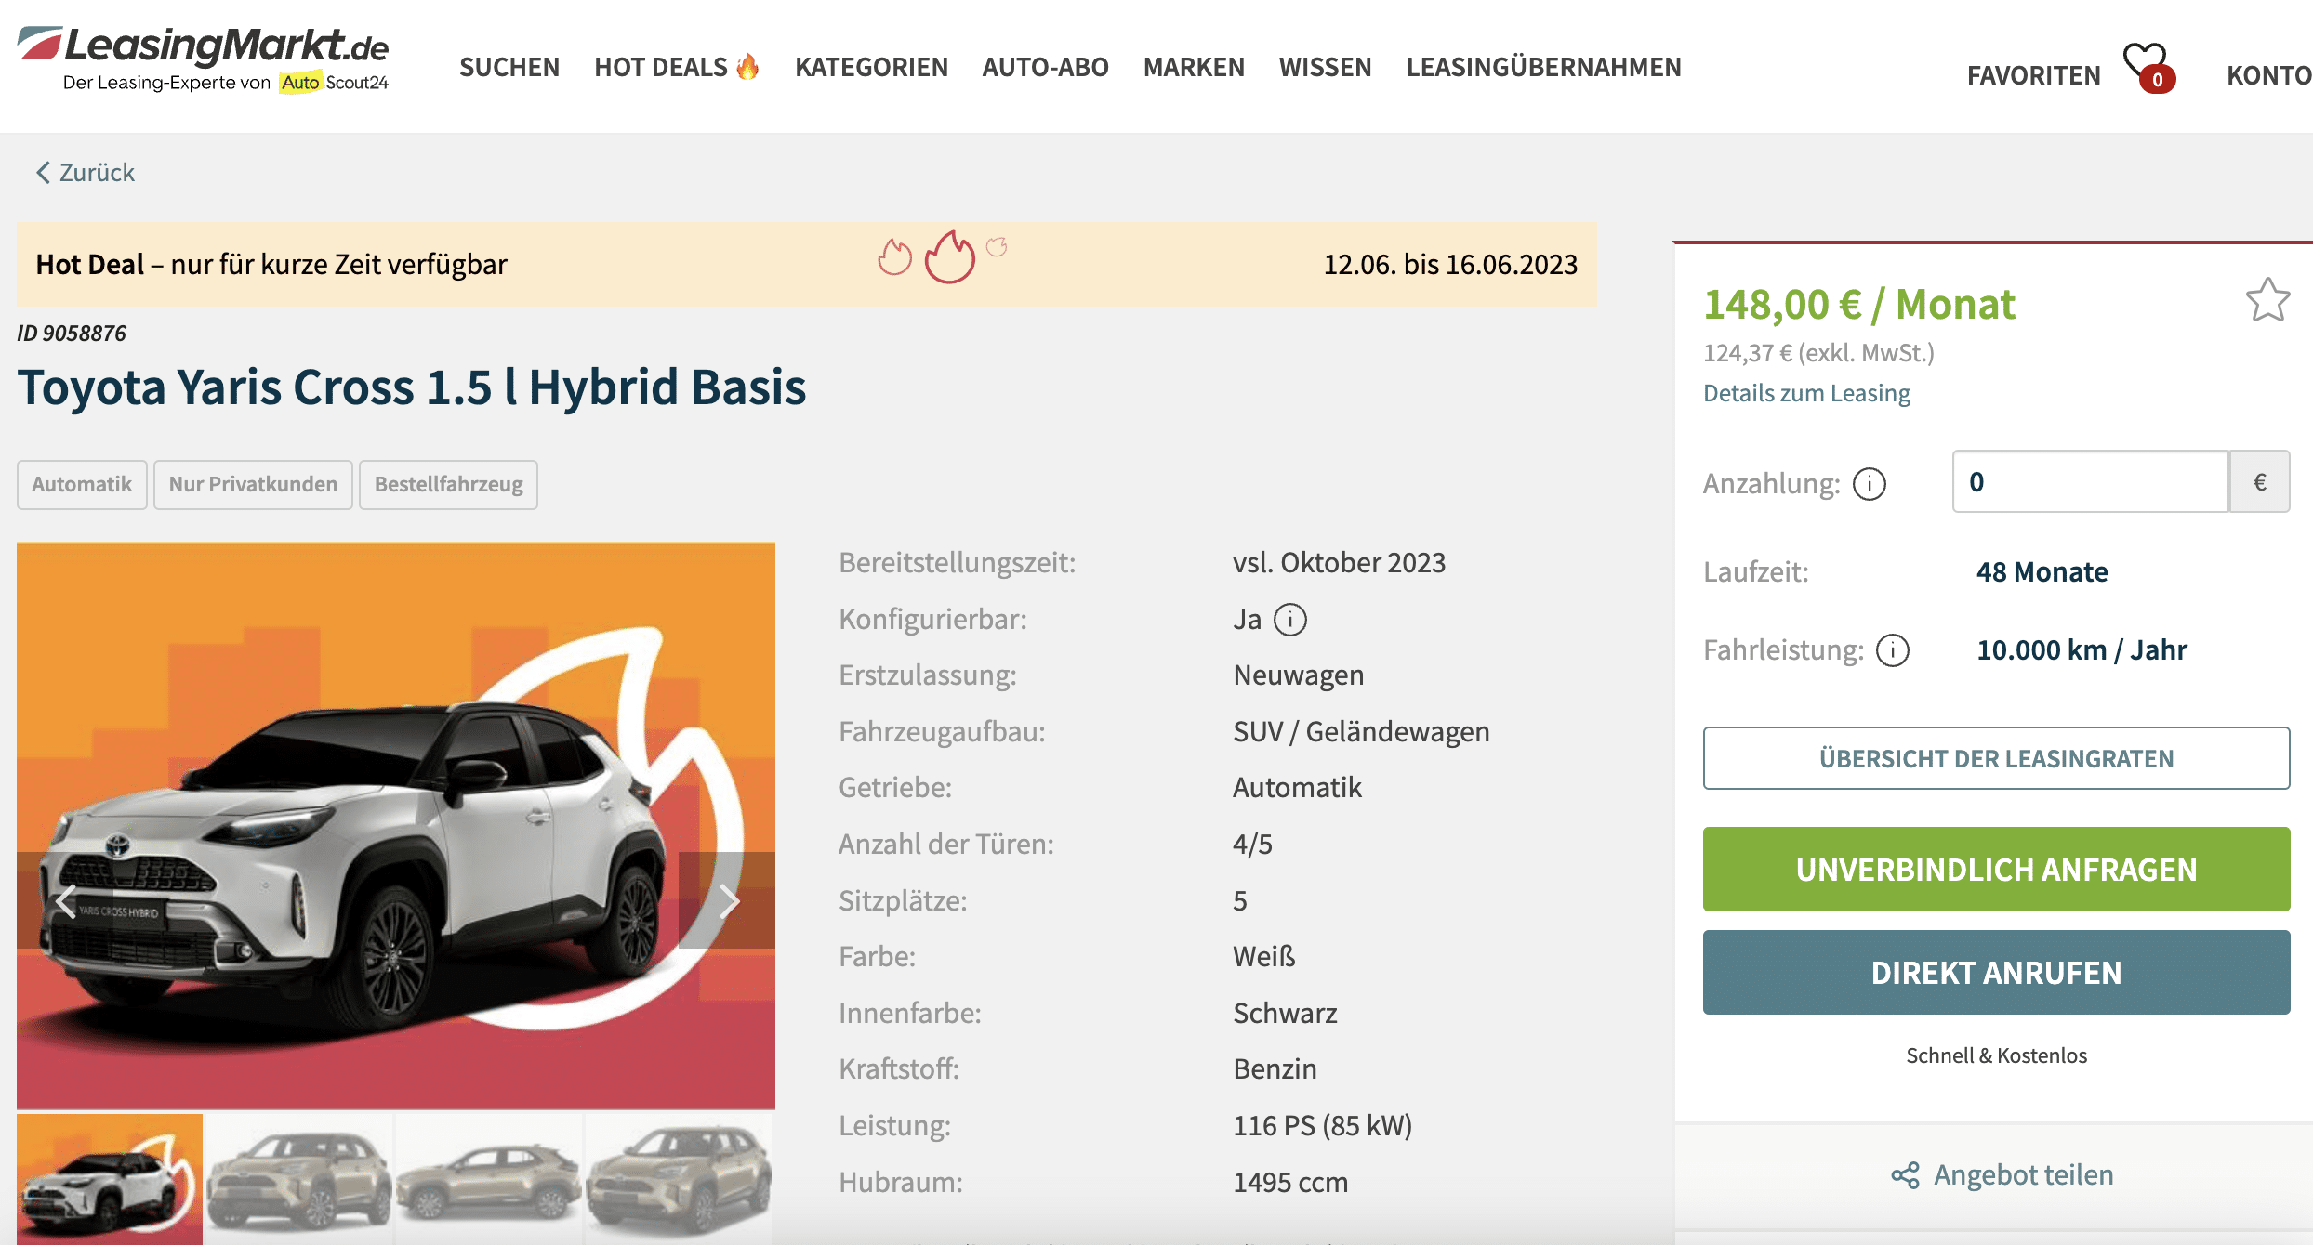Click UNVERBINDLICH ANFRAGEN button
Viewport: 2313px width, 1245px height.
point(1996,870)
